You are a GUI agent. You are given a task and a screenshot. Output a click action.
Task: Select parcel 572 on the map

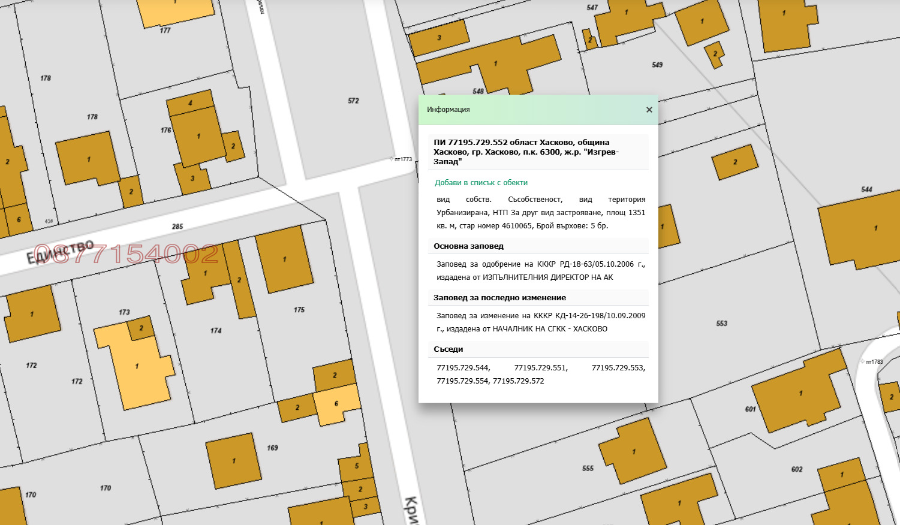(x=353, y=101)
